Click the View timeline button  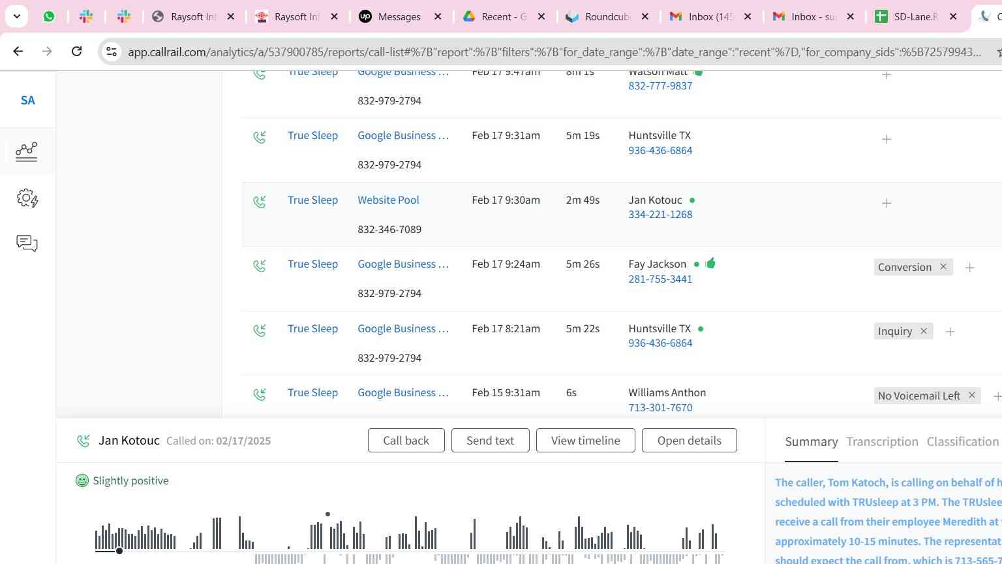(585, 440)
